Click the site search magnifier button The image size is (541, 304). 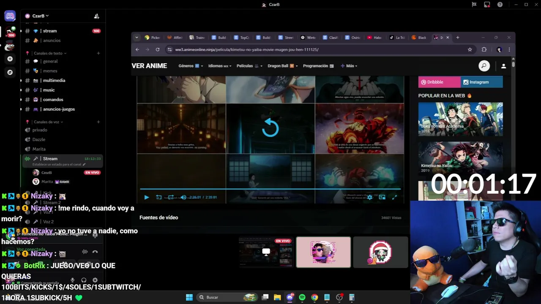click(x=484, y=66)
